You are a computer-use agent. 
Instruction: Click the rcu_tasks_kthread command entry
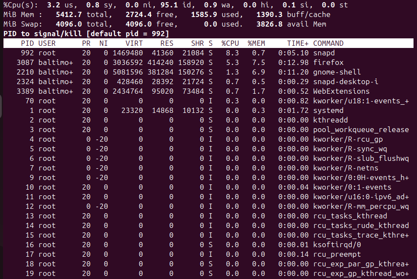tap(350, 215)
